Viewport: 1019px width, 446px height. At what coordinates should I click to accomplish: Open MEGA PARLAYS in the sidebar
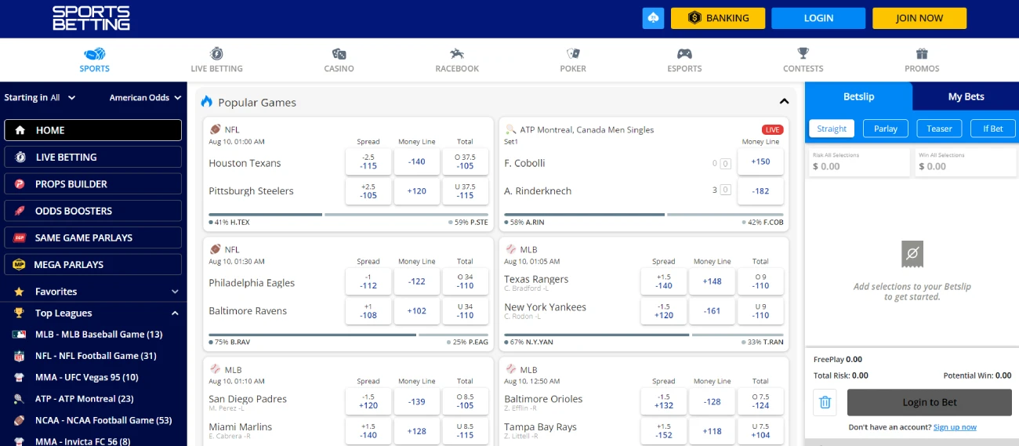point(92,264)
